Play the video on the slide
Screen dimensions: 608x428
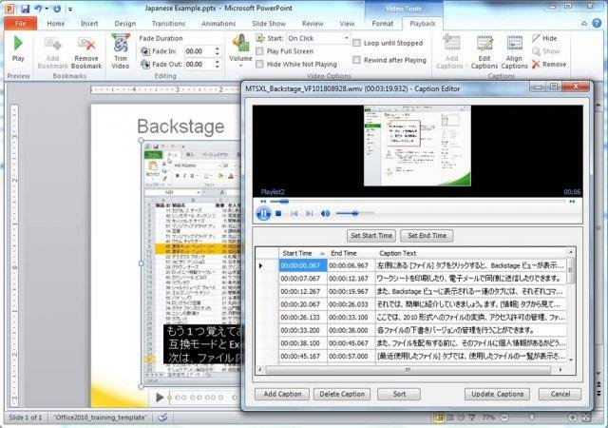(160, 398)
